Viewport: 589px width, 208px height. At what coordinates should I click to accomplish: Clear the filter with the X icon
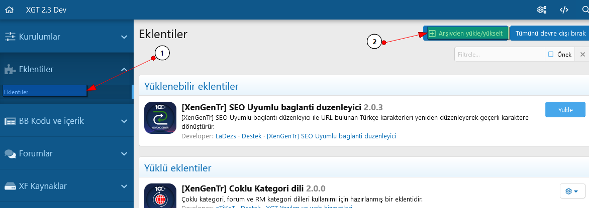582,54
